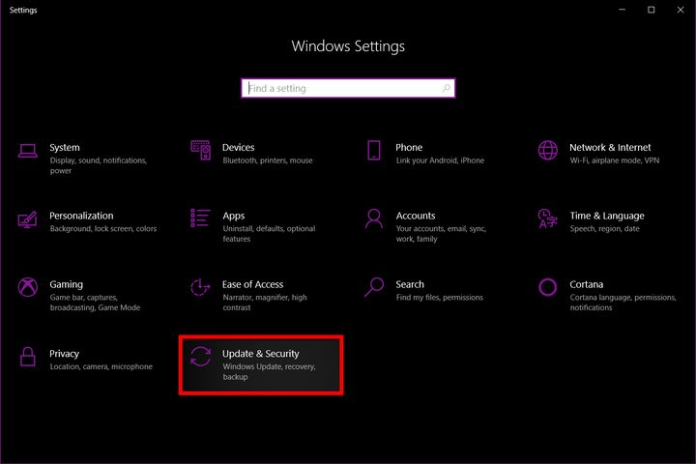Screen dimensions: 696x464
Task: Click the Ease of Access icon
Action: click(x=200, y=287)
